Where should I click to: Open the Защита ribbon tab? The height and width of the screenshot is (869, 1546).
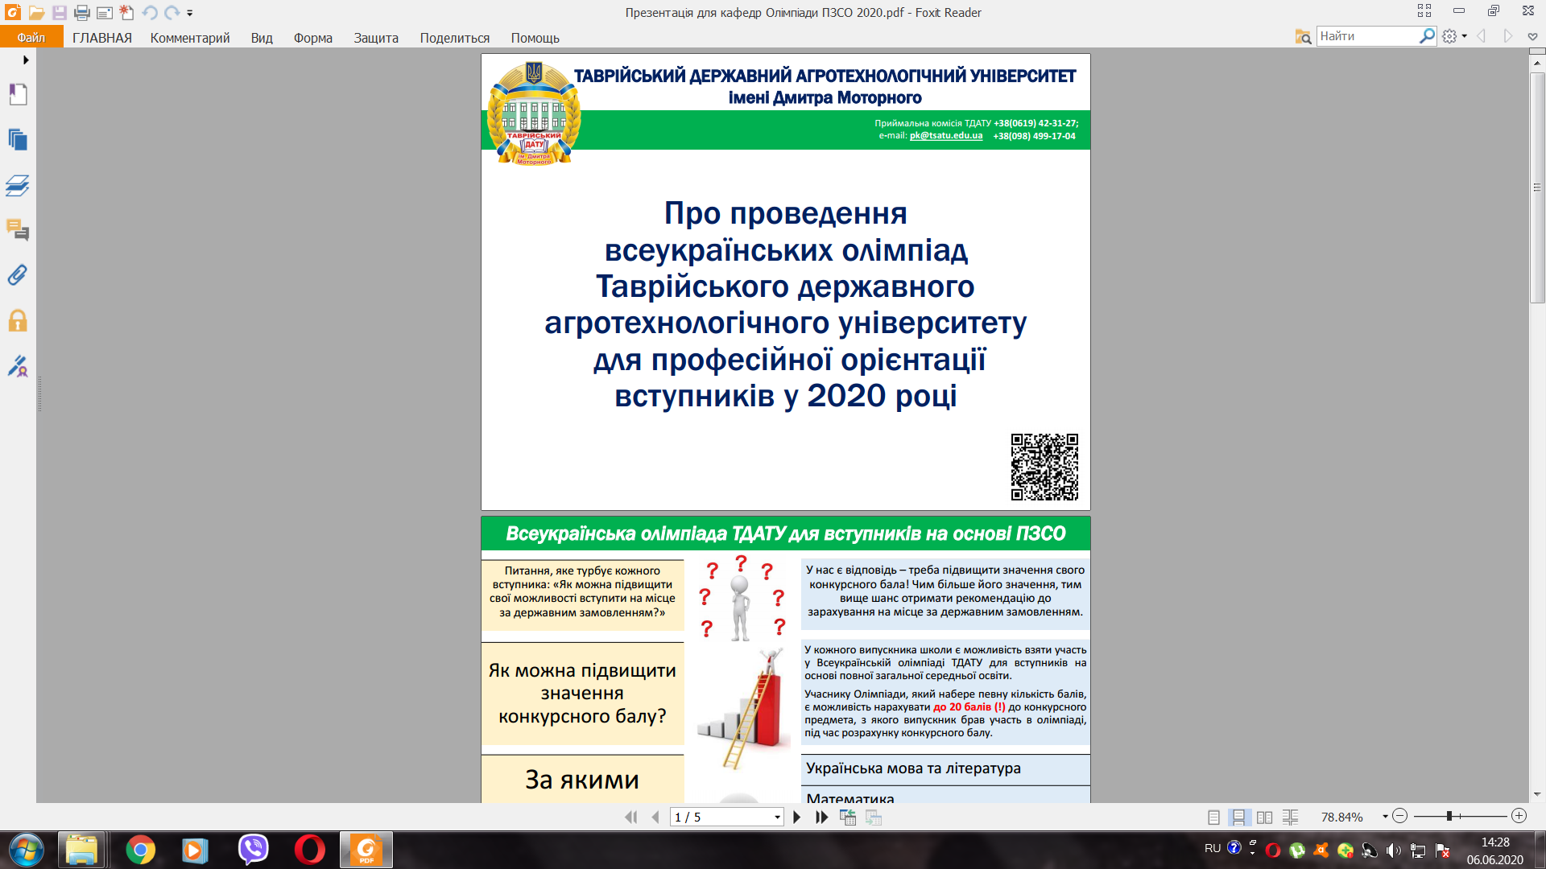point(376,38)
